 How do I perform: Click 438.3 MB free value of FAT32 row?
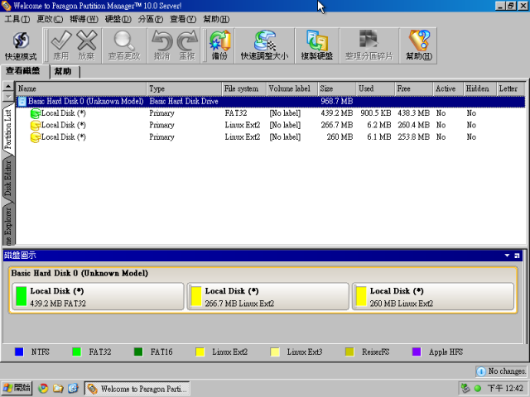[413, 113]
